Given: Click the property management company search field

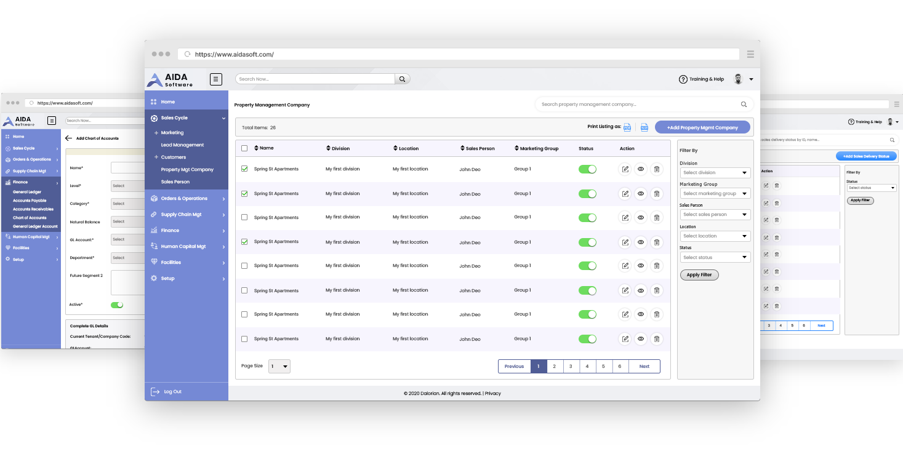Looking at the screenshot, I should click(637, 105).
